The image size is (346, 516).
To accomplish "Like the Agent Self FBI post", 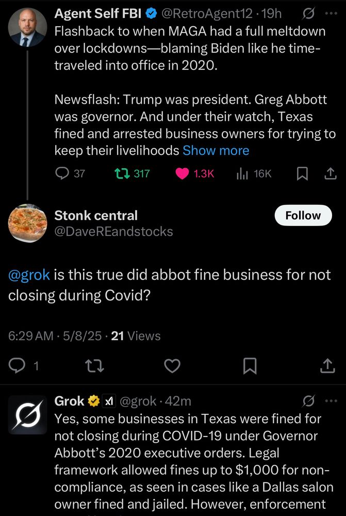I will point(183,174).
